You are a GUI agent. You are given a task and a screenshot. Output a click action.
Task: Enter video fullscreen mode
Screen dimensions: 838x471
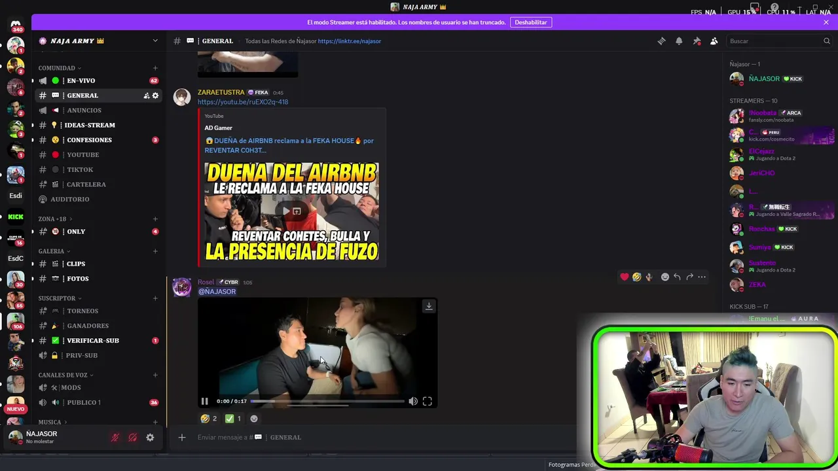tap(427, 401)
